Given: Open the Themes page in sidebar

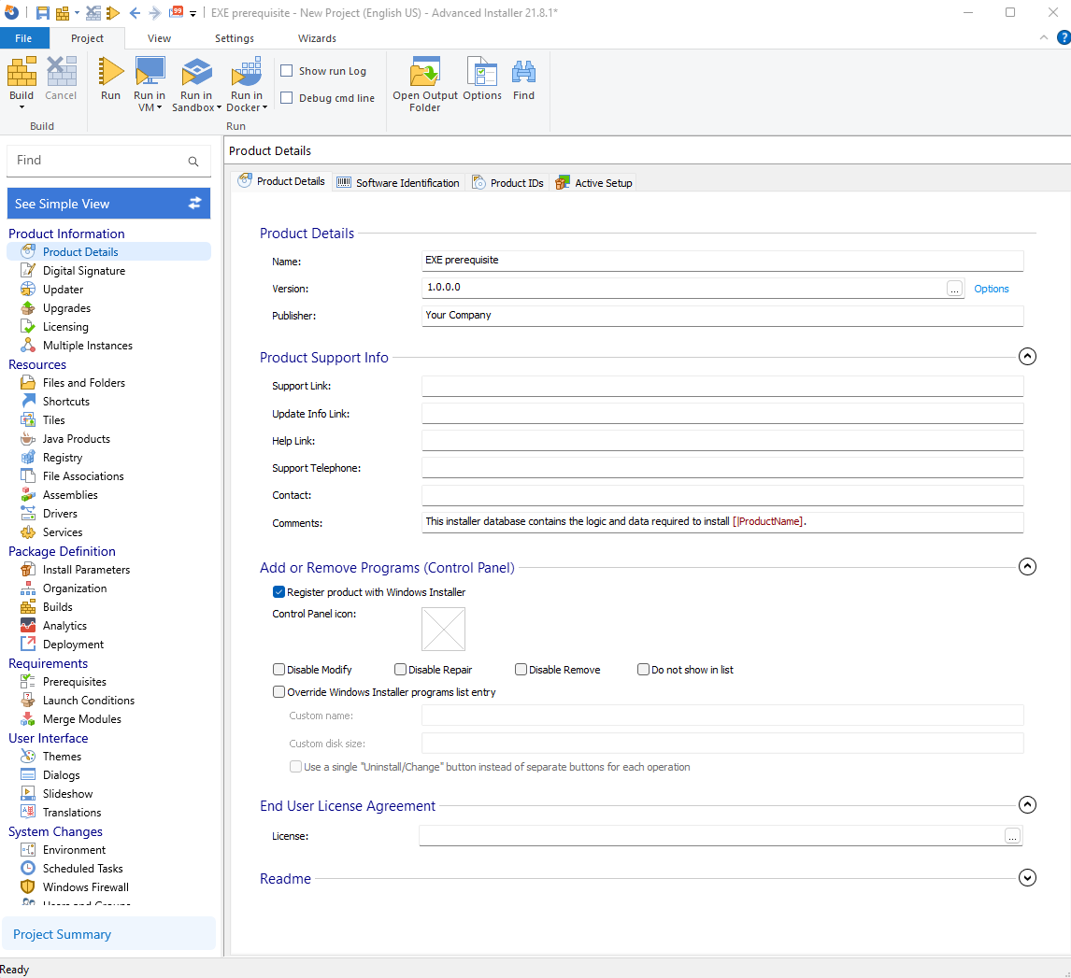Looking at the screenshot, I should pos(62,757).
